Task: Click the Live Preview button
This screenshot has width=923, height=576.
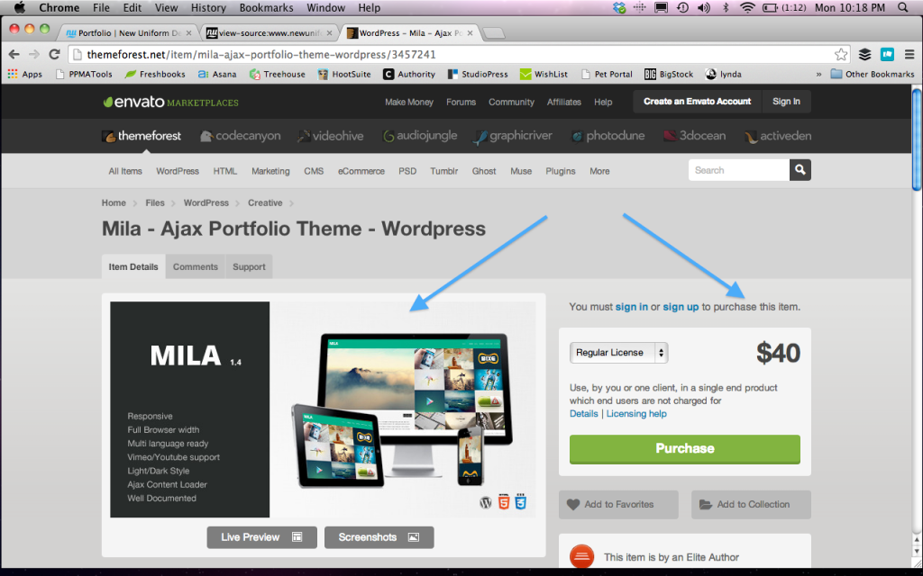Action: 261,537
